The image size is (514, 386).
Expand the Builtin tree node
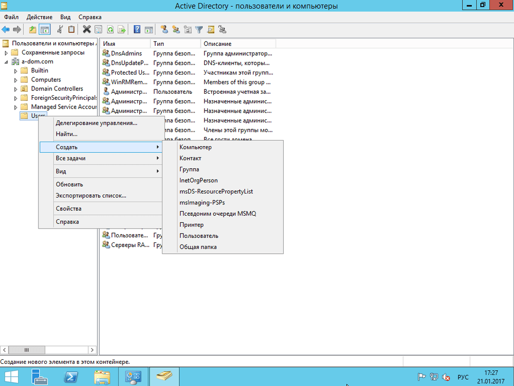pyautogui.click(x=15, y=71)
